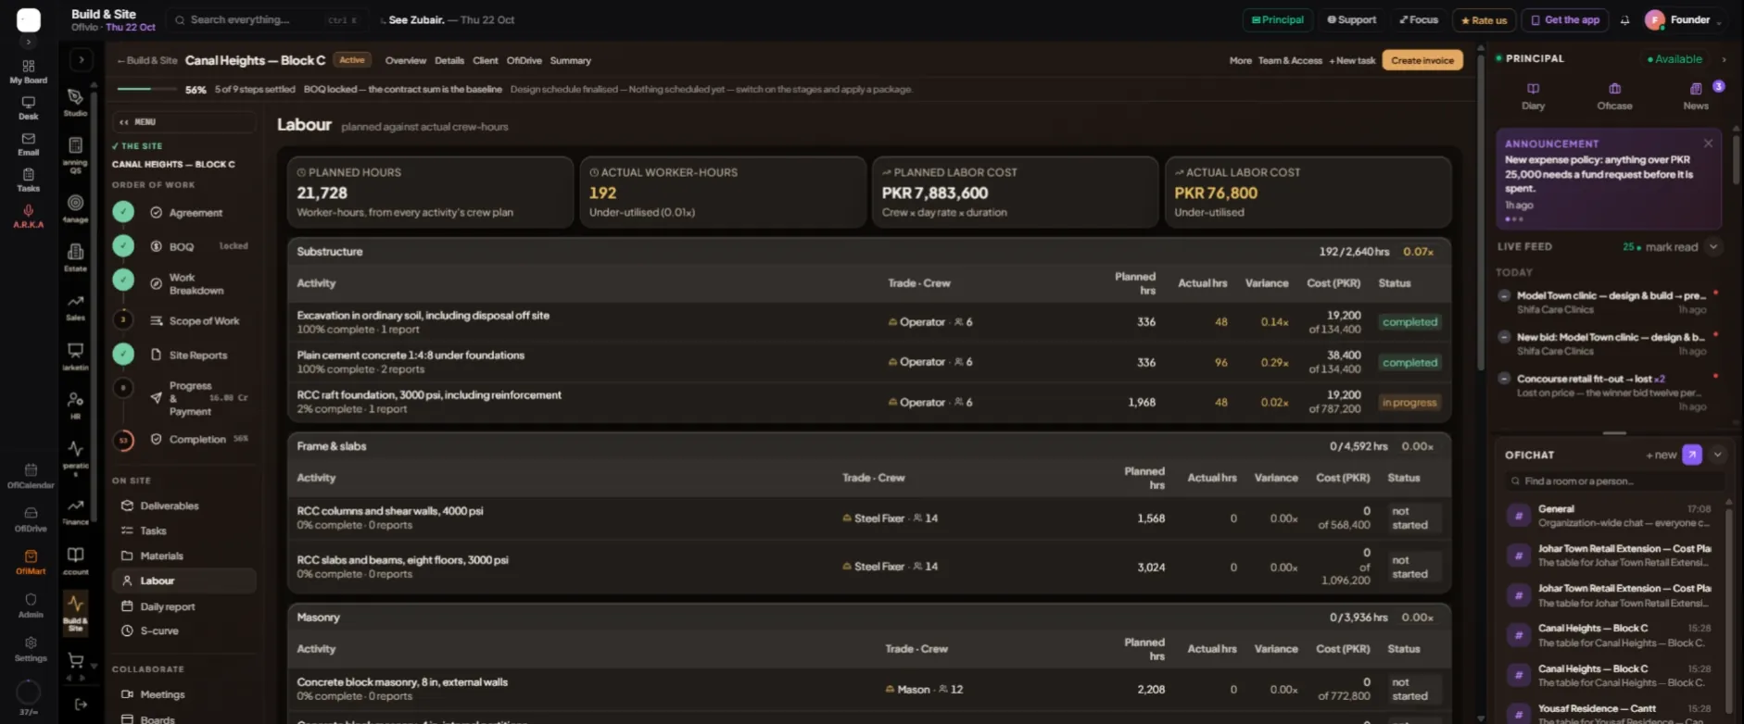The height and width of the screenshot is (724, 1744).
Task: Open the A.R.K.A microphone icon
Action: (29, 211)
